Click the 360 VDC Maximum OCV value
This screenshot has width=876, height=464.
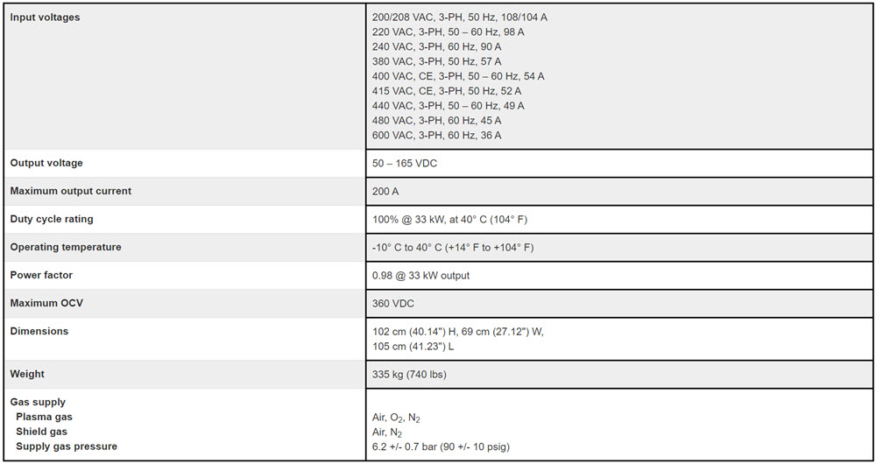tap(393, 304)
